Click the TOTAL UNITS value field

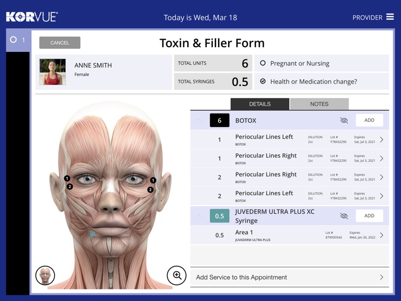(x=213, y=63)
